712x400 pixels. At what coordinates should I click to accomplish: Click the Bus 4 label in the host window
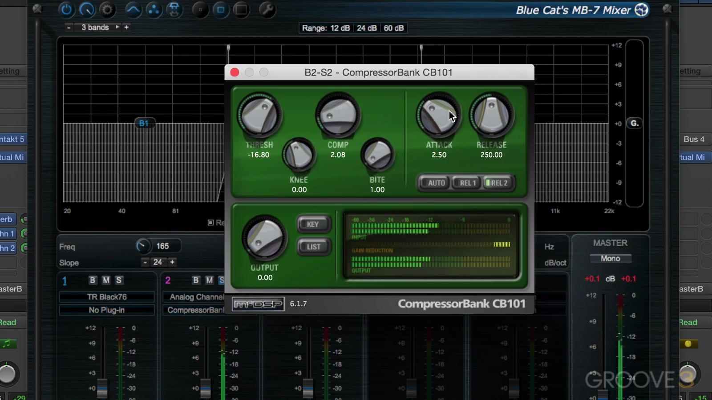pos(694,139)
